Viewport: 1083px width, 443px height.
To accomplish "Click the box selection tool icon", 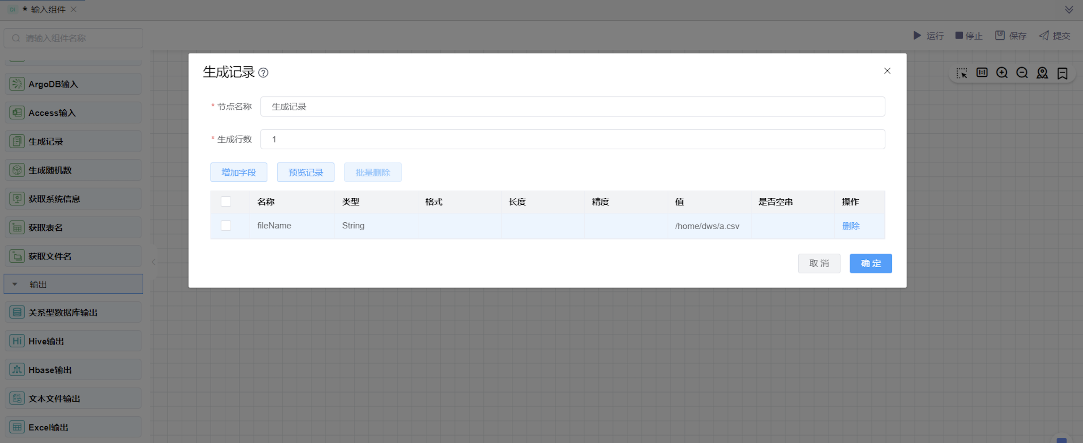I will [961, 73].
